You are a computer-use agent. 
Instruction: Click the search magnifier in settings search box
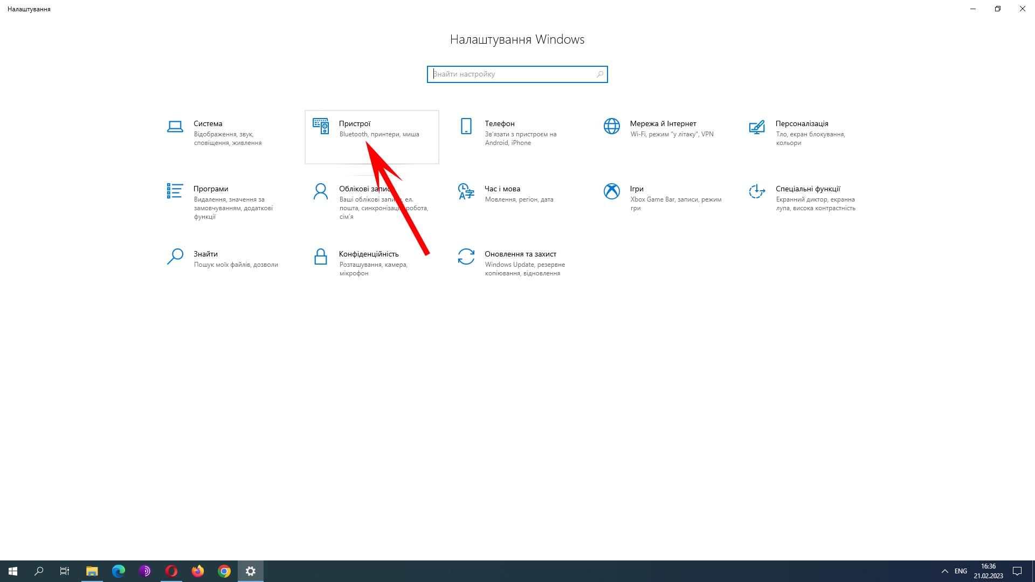599,74
